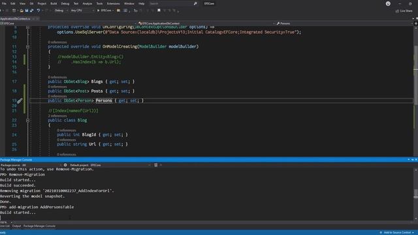418x235 pixels.
Task: Click references link above BlogId property
Action: point(67,131)
